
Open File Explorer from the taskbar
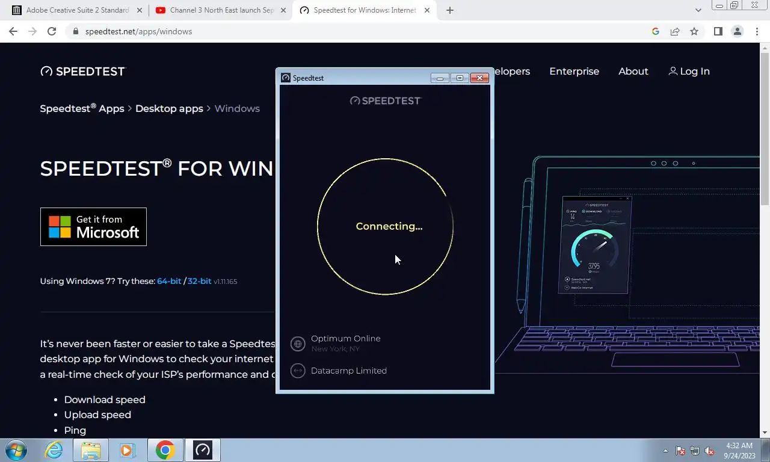pyautogui.click(x=91, y=450)
